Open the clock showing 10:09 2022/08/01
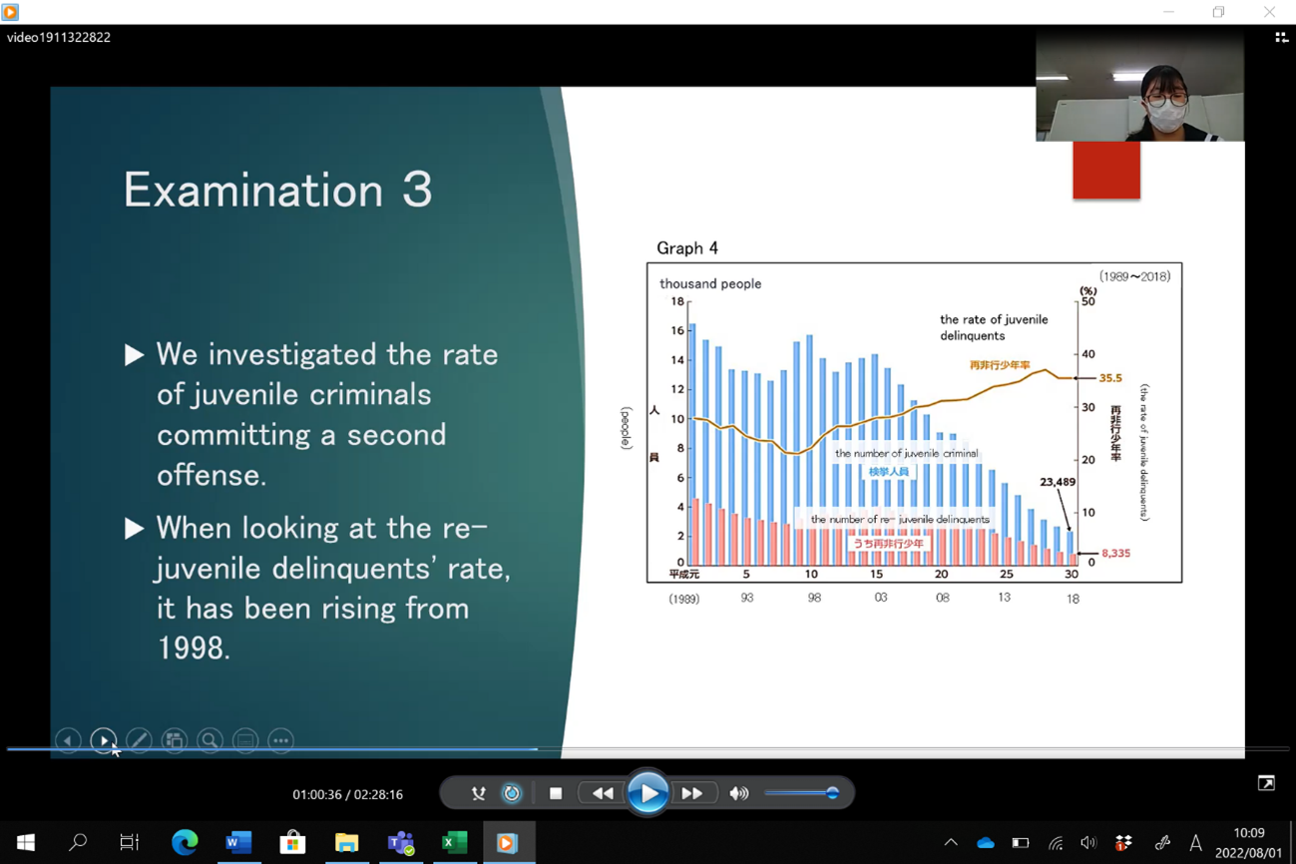Viewport: 1296px width, 864px height. click(x=1248, y=842)
